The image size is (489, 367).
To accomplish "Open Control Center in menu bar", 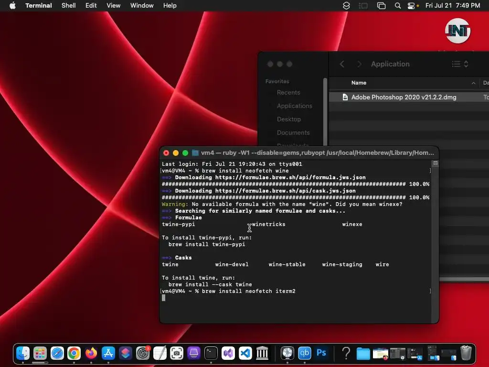I will point(411,6).
